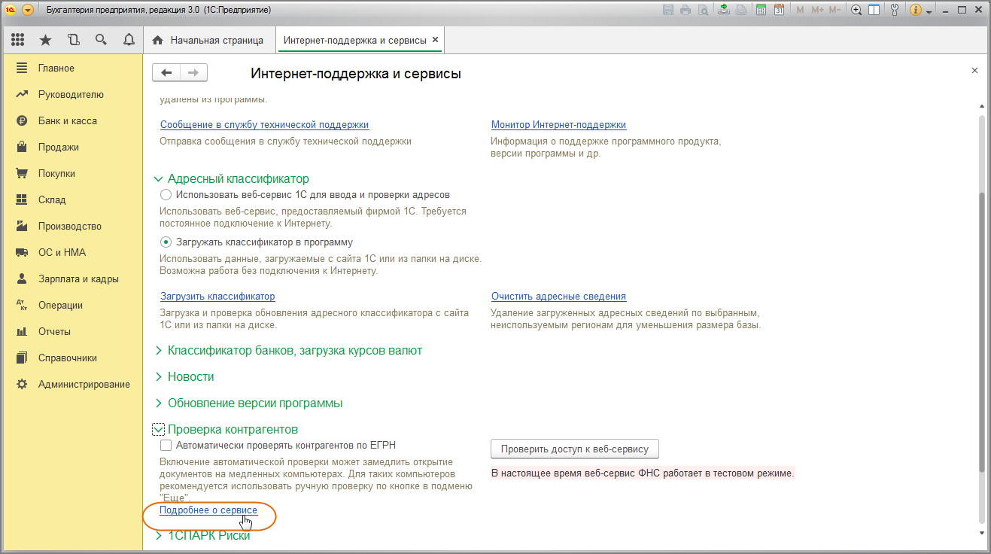This screenshot has height=554, width=991.
Task: Click the forward arrow navigation button
Action: point(193,72)
